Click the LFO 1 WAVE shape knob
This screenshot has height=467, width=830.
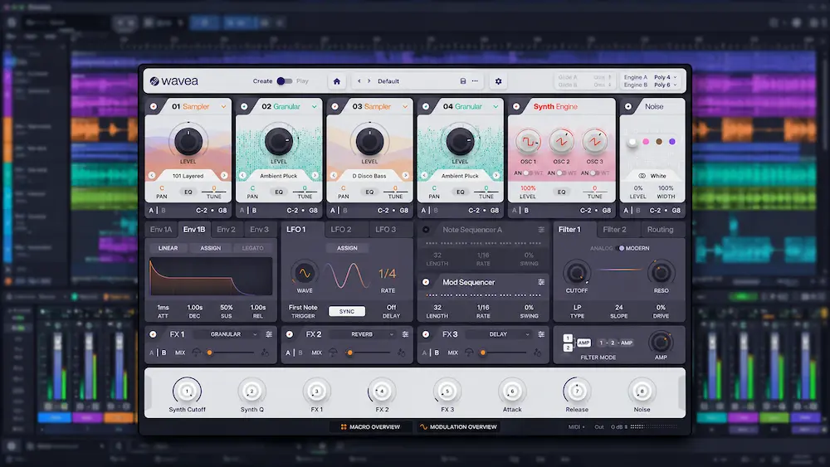click(305, 274)
